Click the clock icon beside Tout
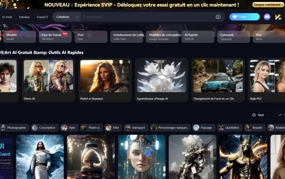 [x=254, y=115]
